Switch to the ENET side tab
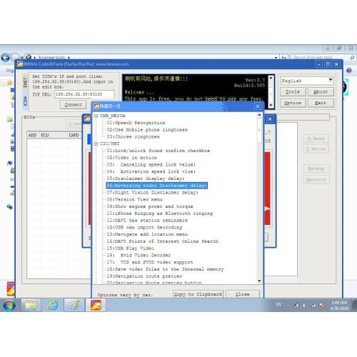This screenshot has width=357, height=357. (26, 82)
